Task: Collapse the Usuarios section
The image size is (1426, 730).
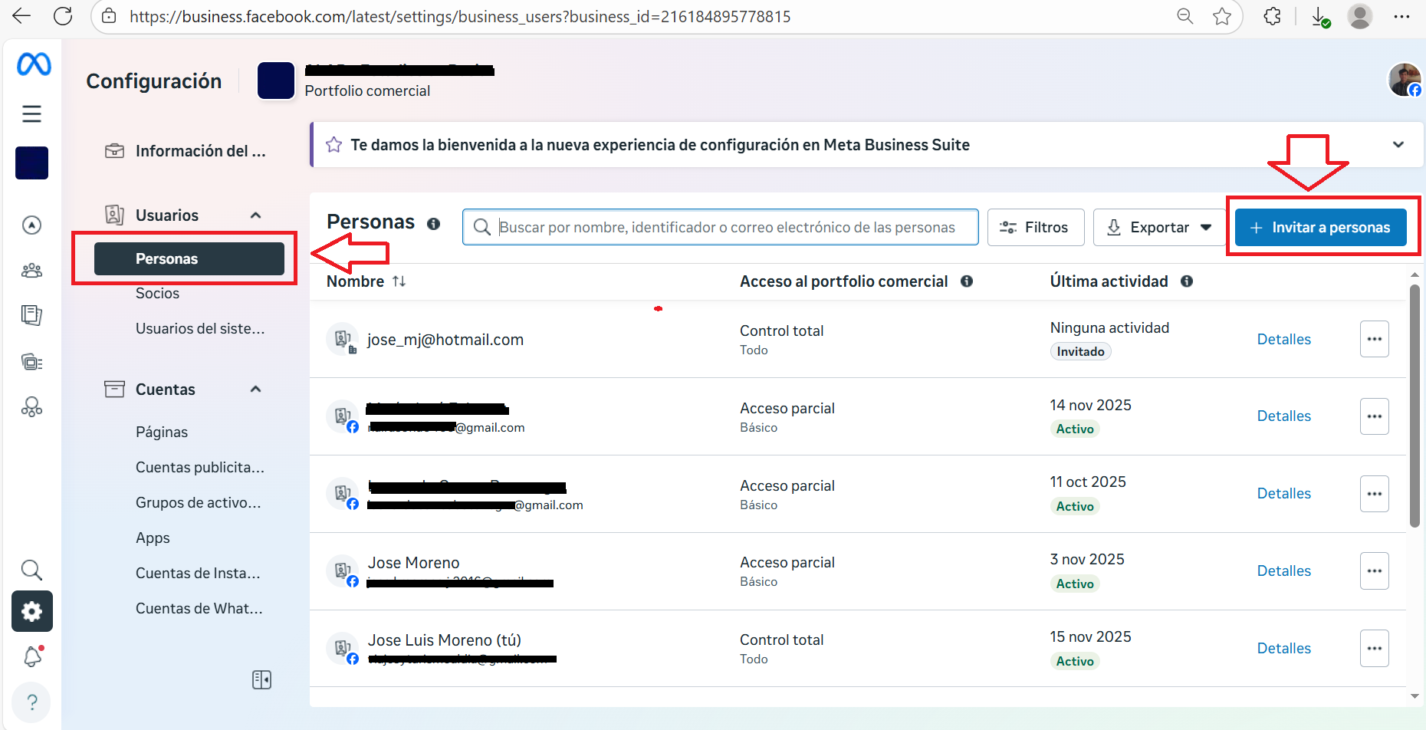Action: [x=255, y=215]
